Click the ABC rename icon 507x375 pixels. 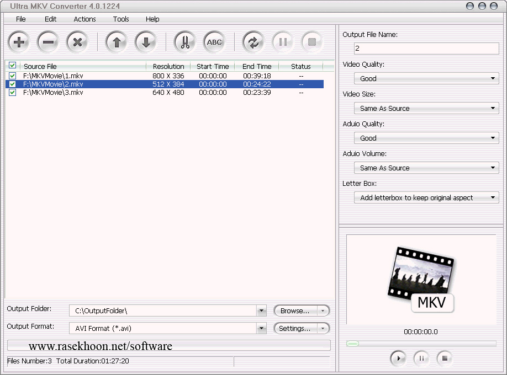[214, 42]
